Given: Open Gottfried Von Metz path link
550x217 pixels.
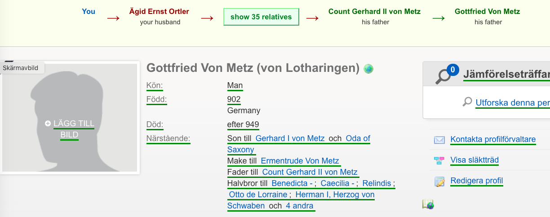Looking at the screenshot, I should tap(488, 11).
